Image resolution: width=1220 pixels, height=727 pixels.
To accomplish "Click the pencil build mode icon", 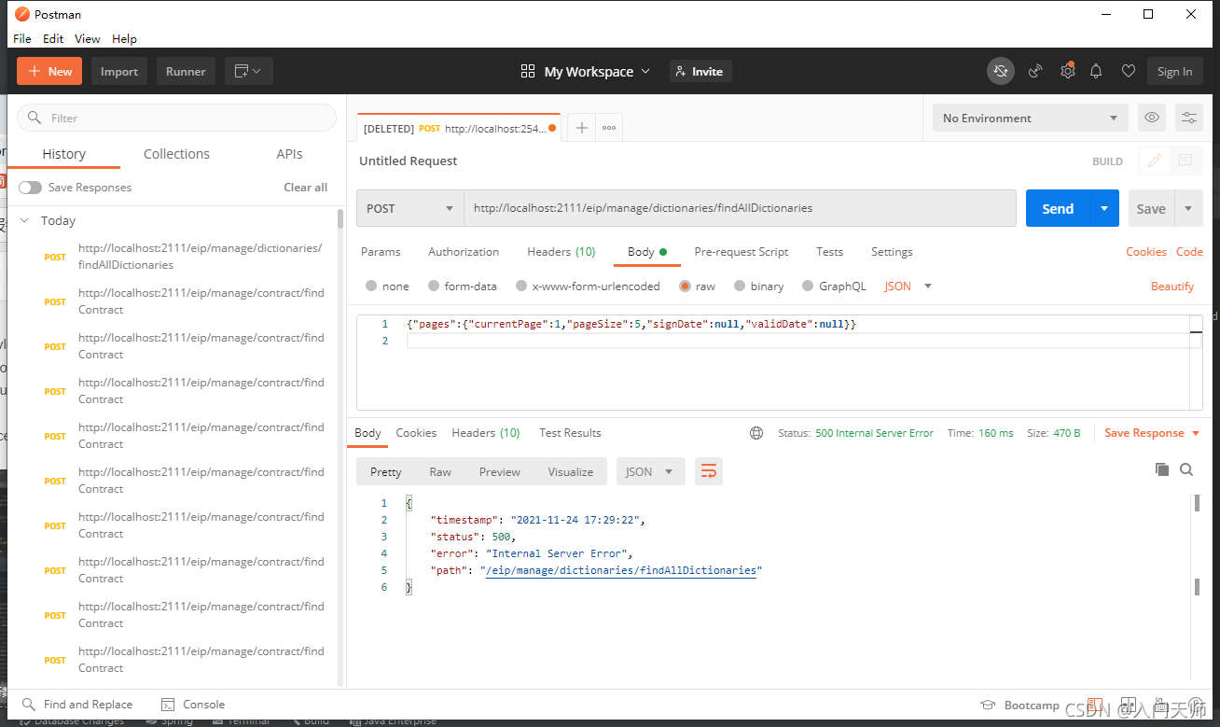I will 1154,161.
